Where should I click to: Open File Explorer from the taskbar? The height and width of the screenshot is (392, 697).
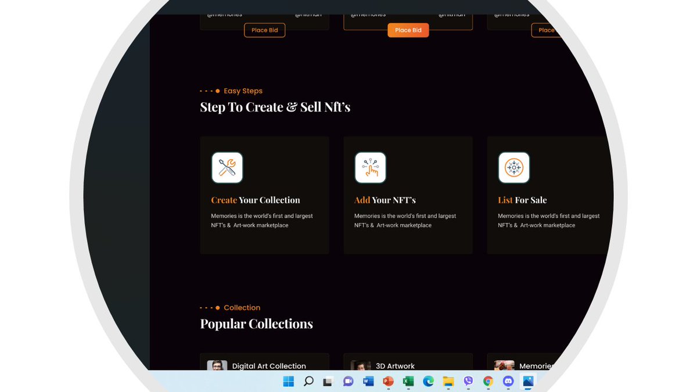448,382
